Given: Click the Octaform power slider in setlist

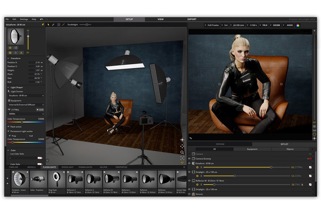Looking at the screenshot, I should (247, 167).
